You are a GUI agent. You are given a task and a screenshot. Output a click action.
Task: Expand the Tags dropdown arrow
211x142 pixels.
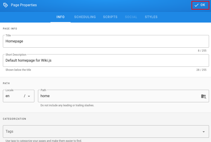pos(204,132)
